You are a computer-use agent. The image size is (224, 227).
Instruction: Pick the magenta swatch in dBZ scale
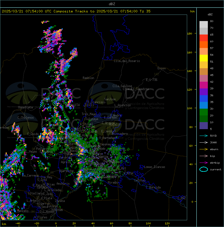tap(204, 85)
